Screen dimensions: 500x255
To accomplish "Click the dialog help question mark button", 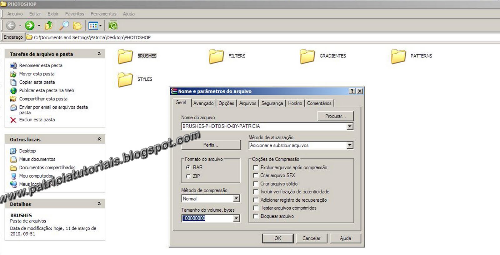I will click(x=352, y=91).
